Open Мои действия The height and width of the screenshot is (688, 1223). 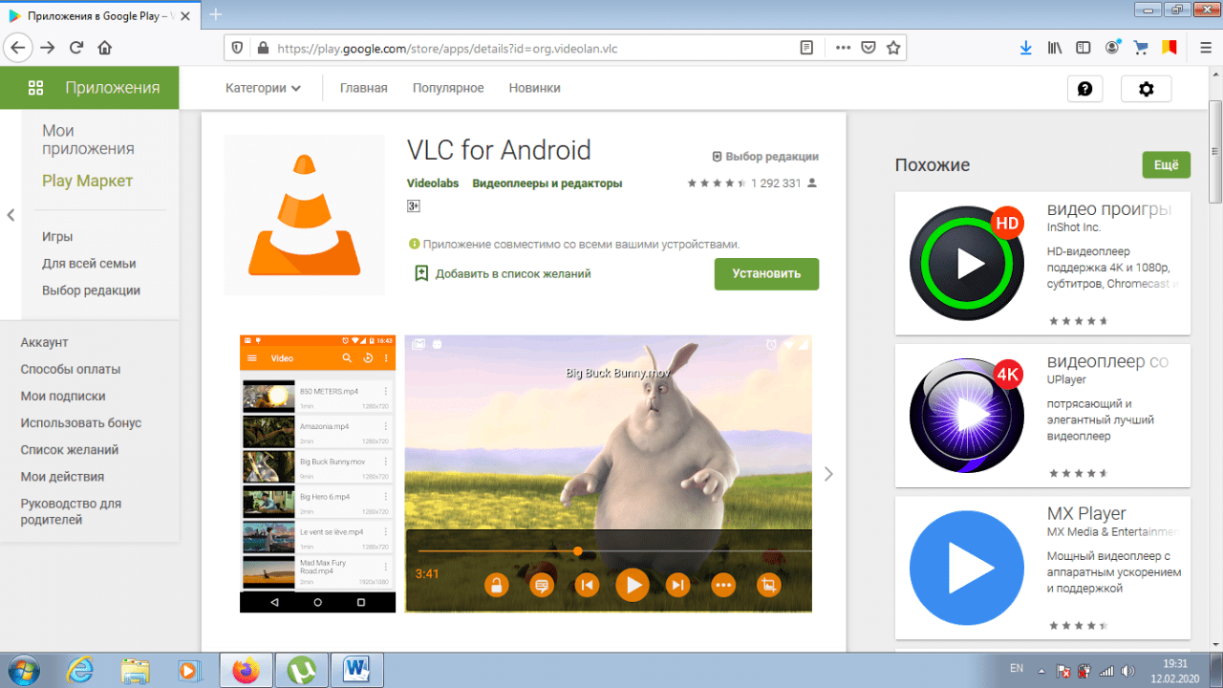62,476
